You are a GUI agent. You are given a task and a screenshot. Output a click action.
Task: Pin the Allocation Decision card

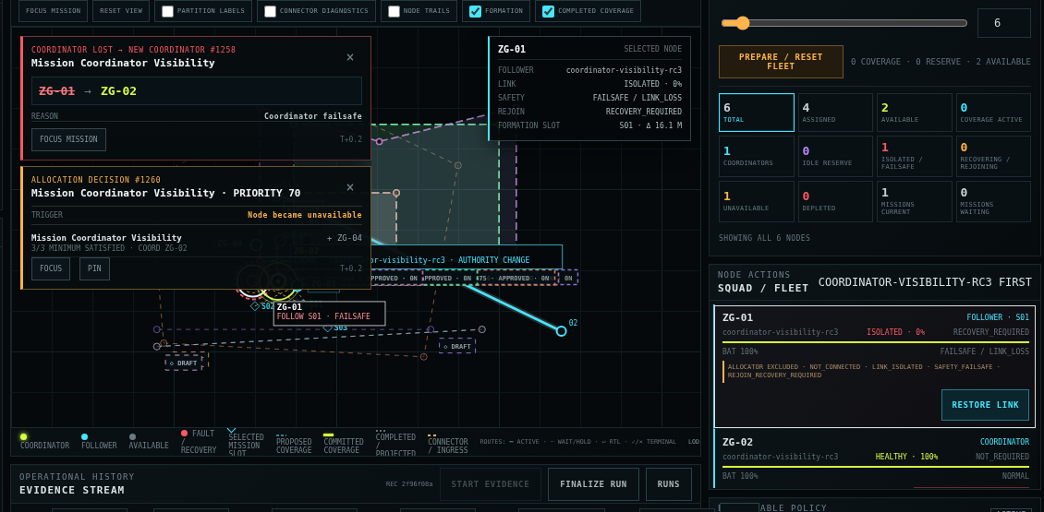coord(94,268)
